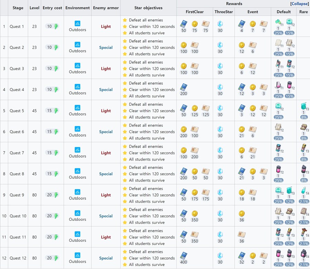The width and height of the screenshot is (310, 269).
Task: Click the blue book icon worth 12 in Quest 4 Event
Action: pyautogui.click(x=241, y=87)
